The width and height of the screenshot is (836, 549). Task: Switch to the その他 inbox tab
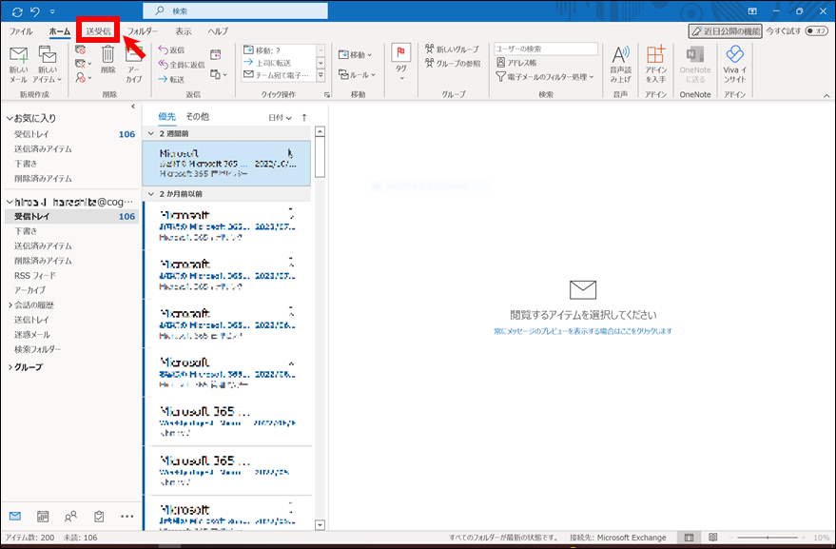[x=197, y=116]
